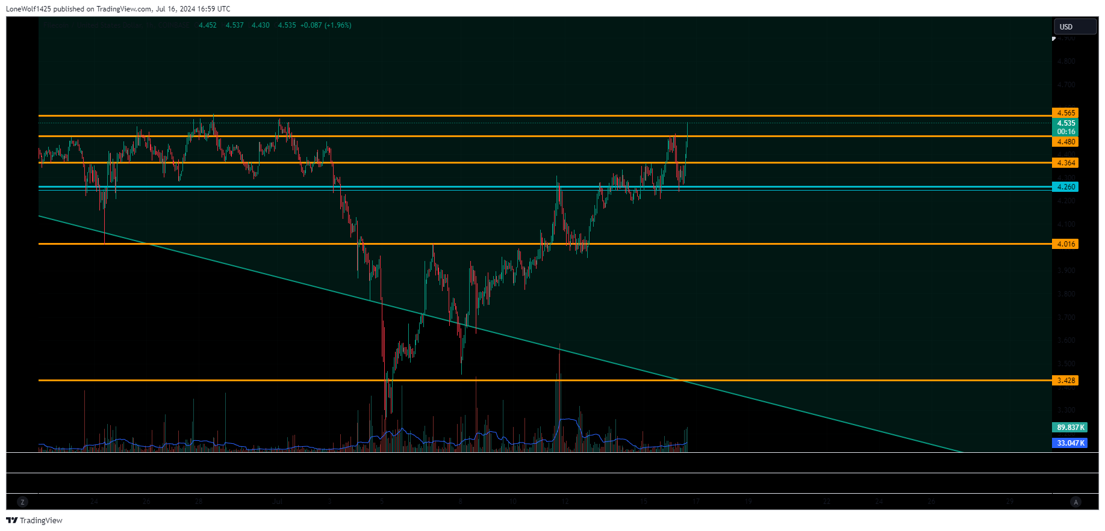Click the 3.700 price axis label
Image resolution: width=1105 pixels, height=531 pixels.
(1066, 318)
